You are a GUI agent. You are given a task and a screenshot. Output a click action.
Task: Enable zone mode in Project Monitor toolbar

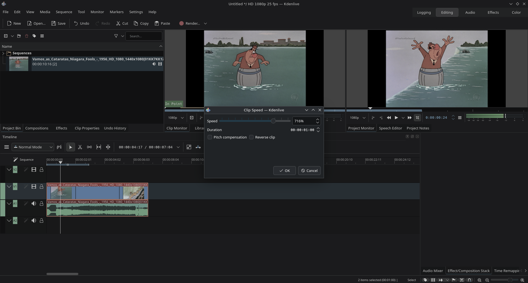coord(418,118)
